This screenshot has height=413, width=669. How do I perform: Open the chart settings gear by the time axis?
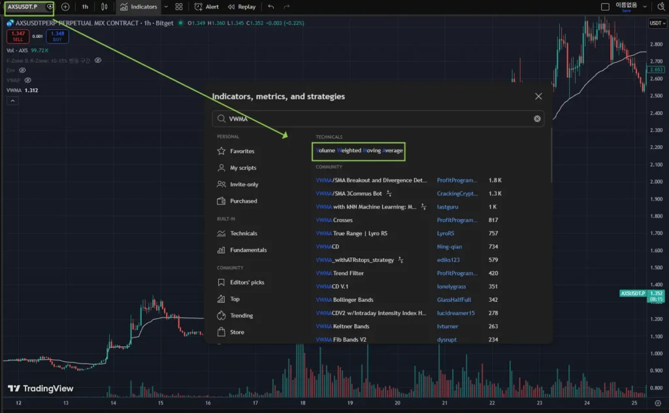(658, 403)
